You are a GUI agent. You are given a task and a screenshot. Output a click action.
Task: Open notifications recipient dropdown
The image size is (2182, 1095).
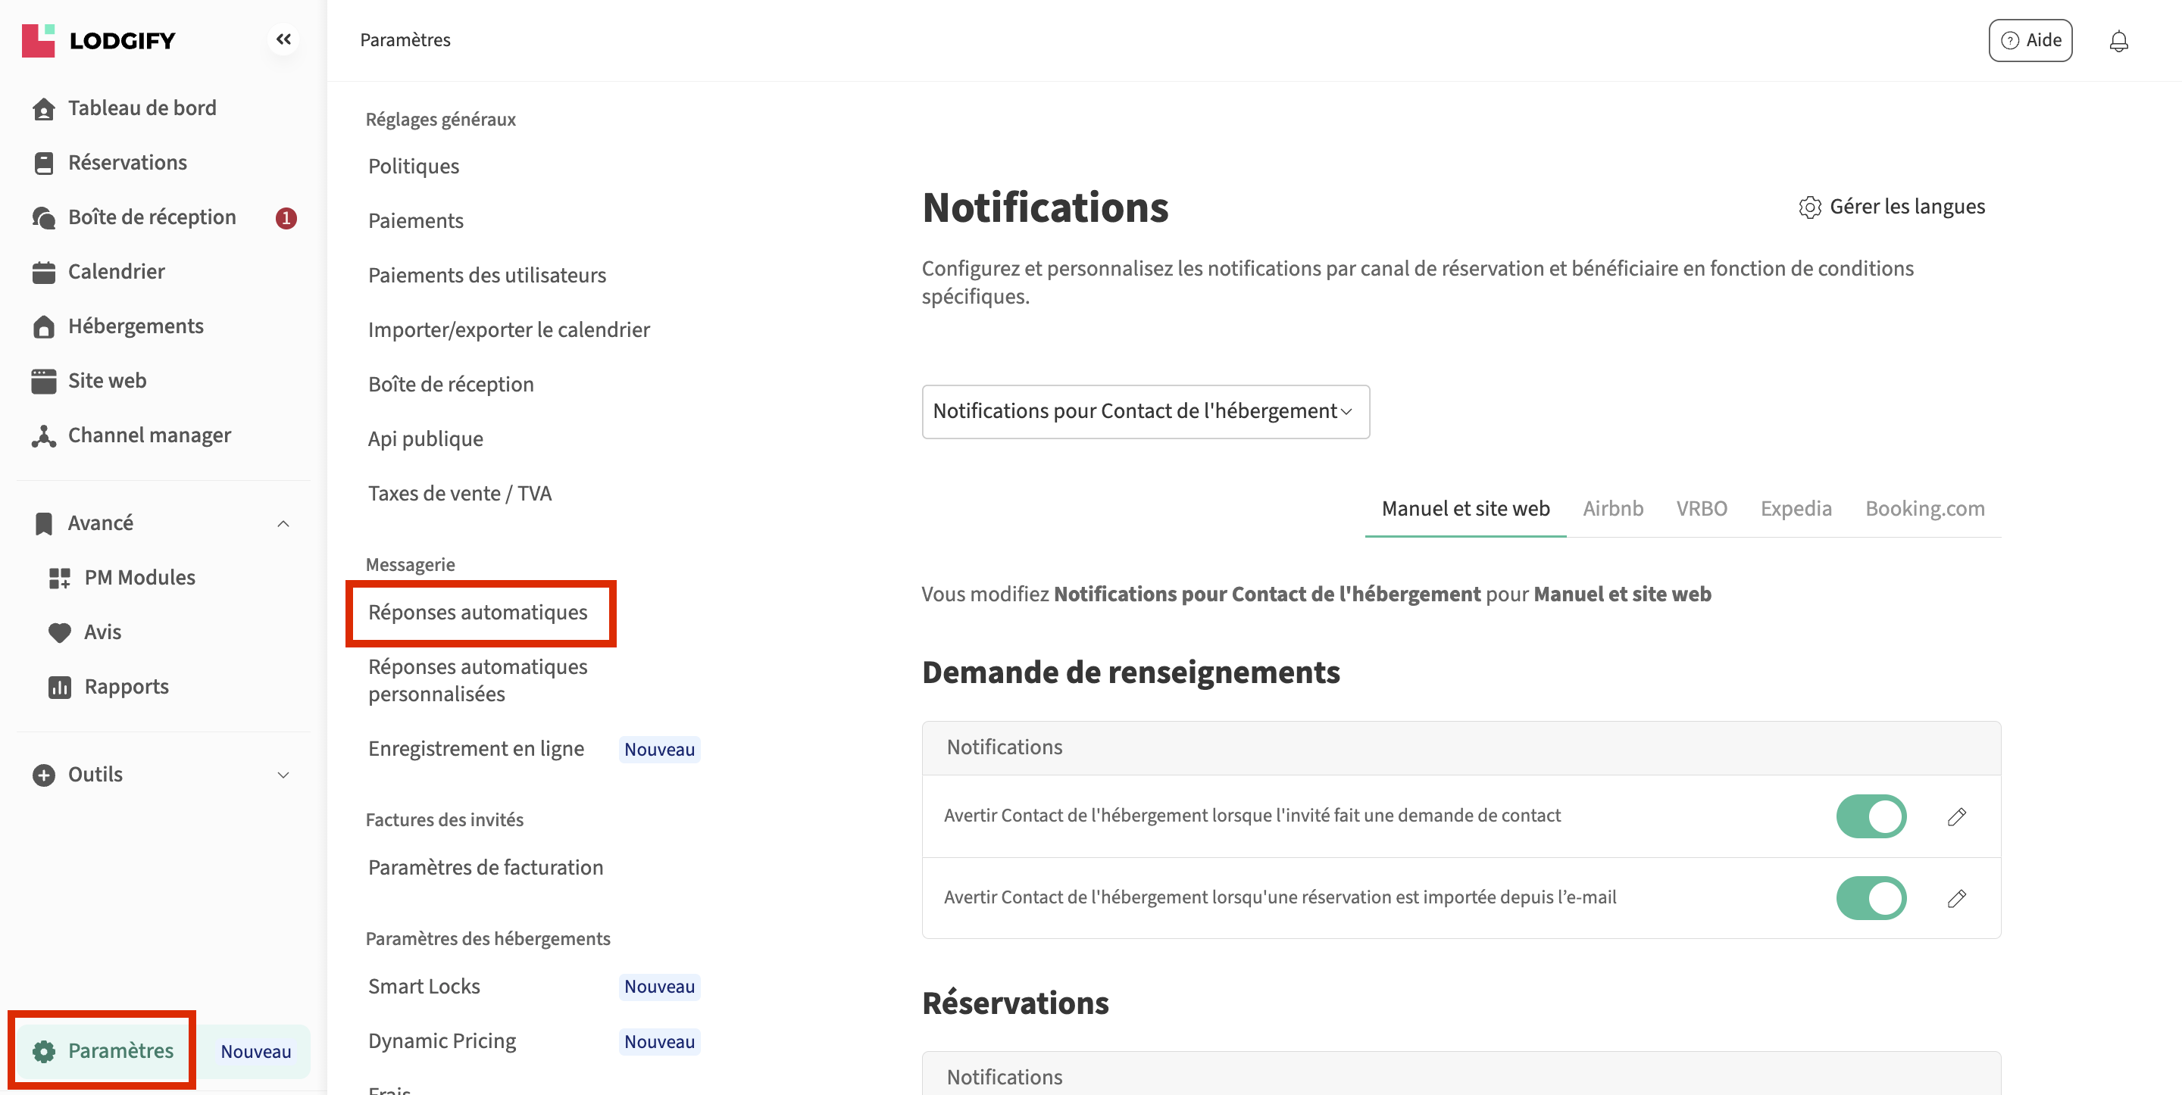tap(1144, 412)
